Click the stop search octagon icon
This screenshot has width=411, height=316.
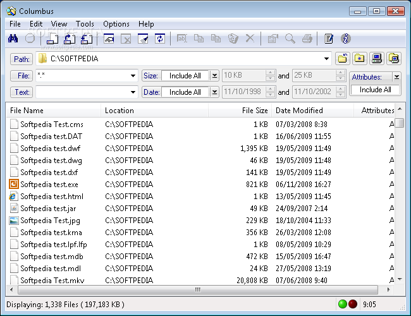coord(30,39)
